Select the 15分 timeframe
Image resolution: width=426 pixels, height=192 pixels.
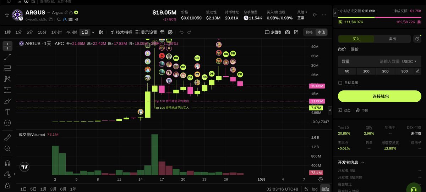tap(42, 32)
